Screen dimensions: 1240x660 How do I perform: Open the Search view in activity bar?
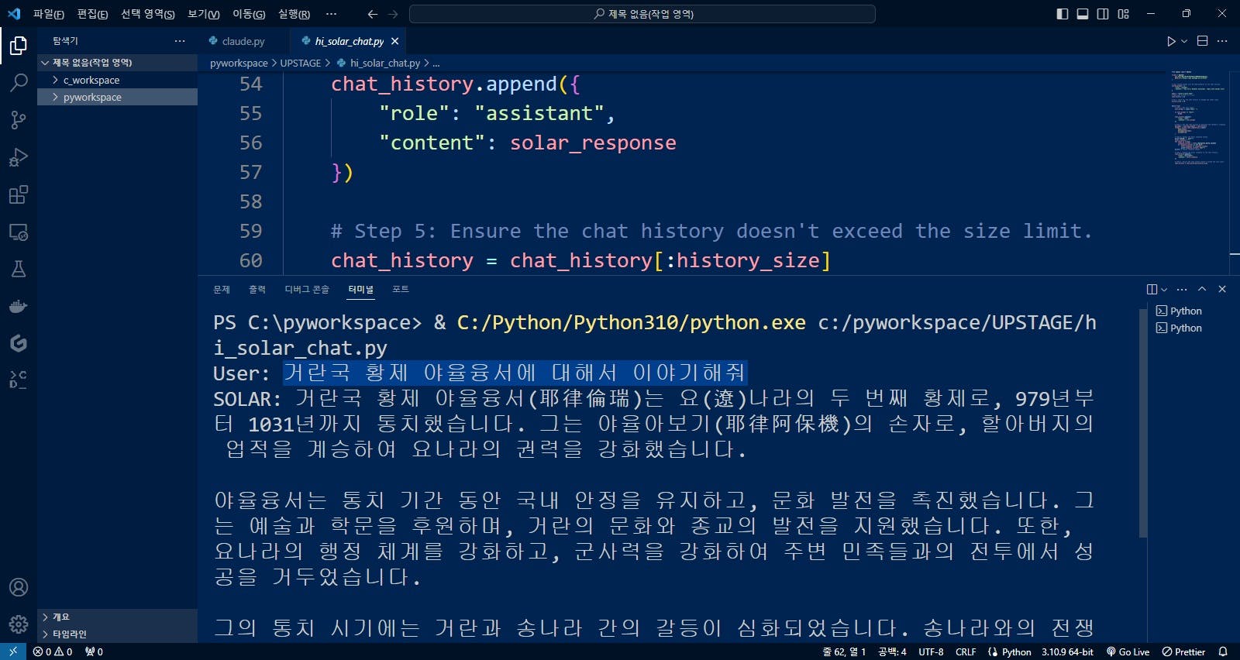tap(19, 83)
